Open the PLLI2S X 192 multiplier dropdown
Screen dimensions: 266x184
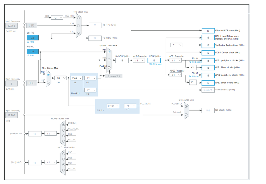pyautogui.click(x=113, y=106)
